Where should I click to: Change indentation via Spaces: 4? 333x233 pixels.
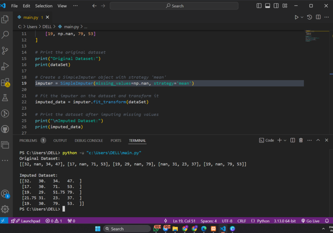(208, 221)
